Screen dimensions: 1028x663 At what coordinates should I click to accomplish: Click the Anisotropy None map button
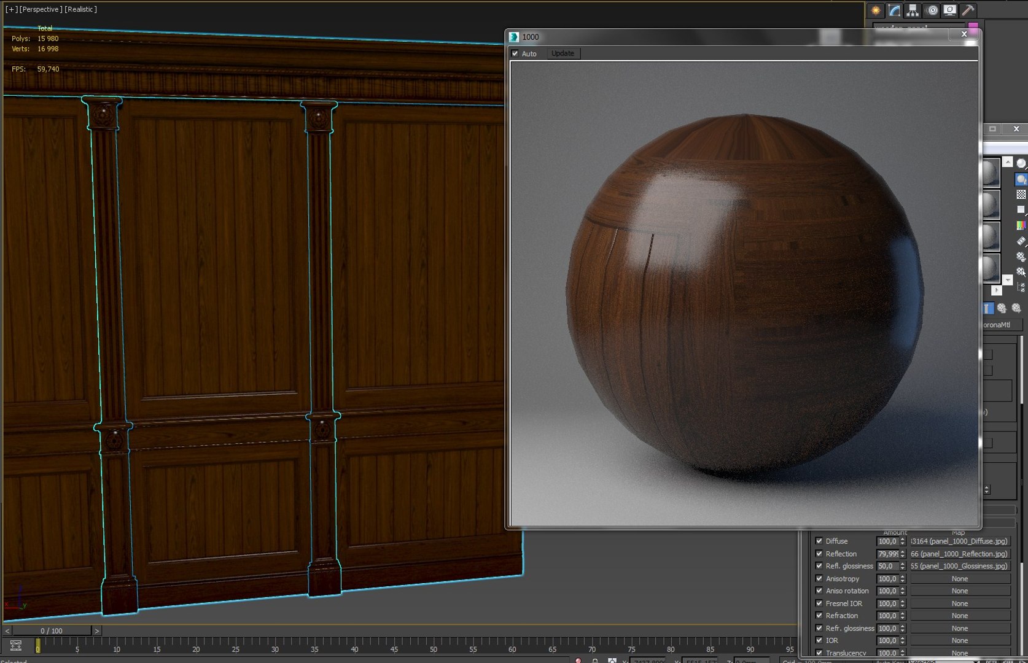[x=960, y=579]
